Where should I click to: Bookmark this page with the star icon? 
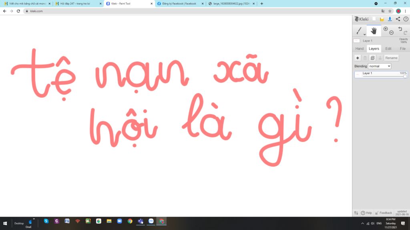click(x=390, y=11)
